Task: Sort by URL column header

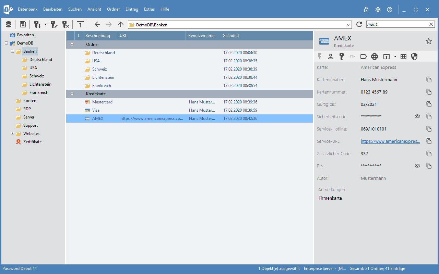Action: click(x=151, y=36)
